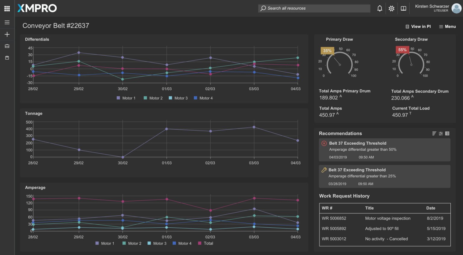Open recommendations filter sliders icon
The width and height of the screenshot is (463, 255).
pyautogui.click(x=441, y=134)
